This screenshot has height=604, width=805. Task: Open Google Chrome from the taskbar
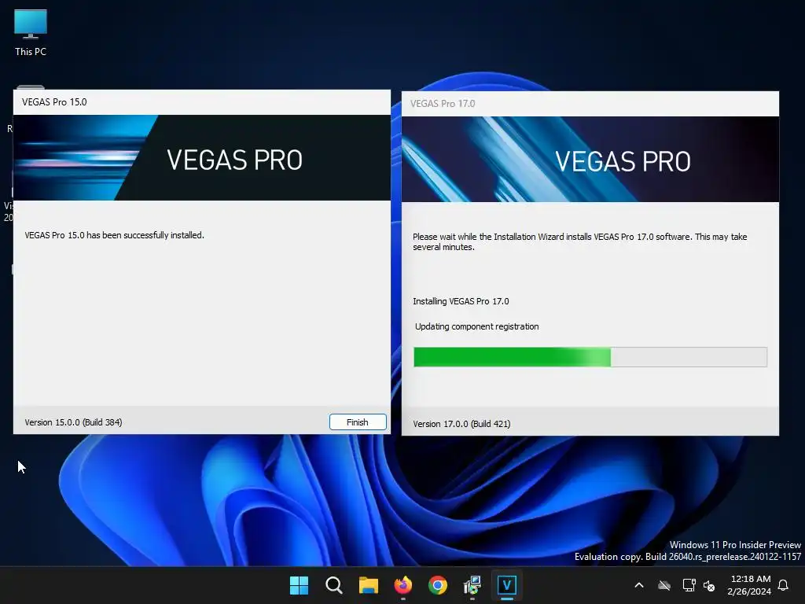coord(437,585)
